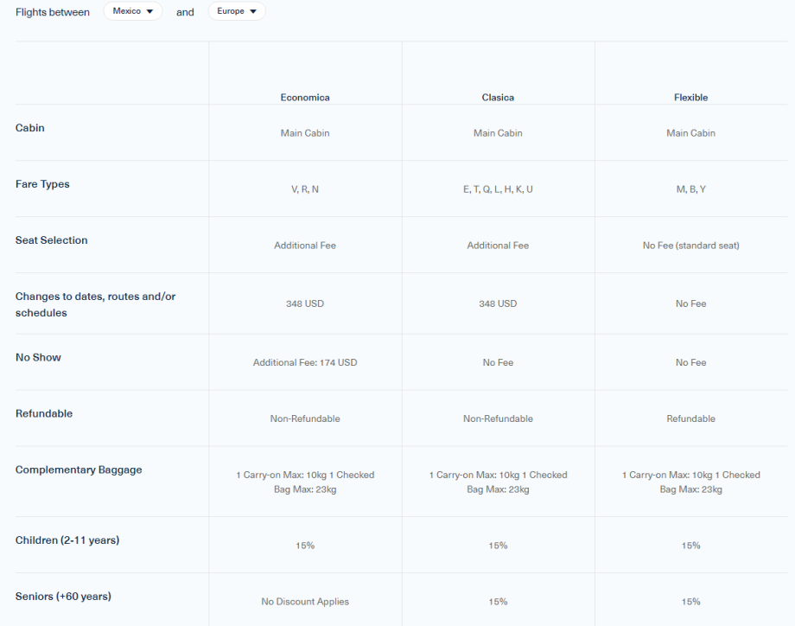Select the Fare Types row label
Screen dimensions: 795x626
(42, 184)
